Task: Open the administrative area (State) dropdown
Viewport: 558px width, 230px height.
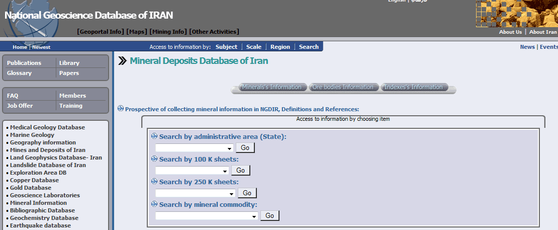Action: pos(195,148)
